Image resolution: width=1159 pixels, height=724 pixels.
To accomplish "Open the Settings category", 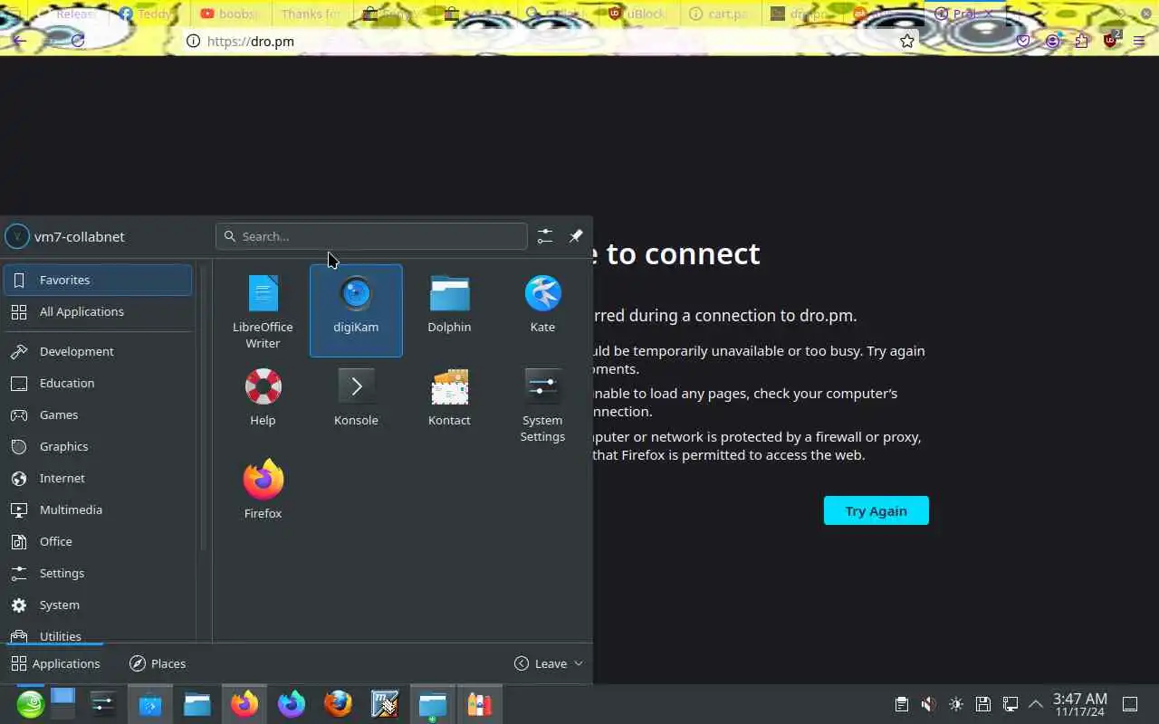I will (x=98, y=573).
